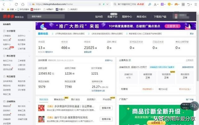This screenshot has height=125, width=199.
Task: Open address bar dropdown arrow
Action: point(107,4)
